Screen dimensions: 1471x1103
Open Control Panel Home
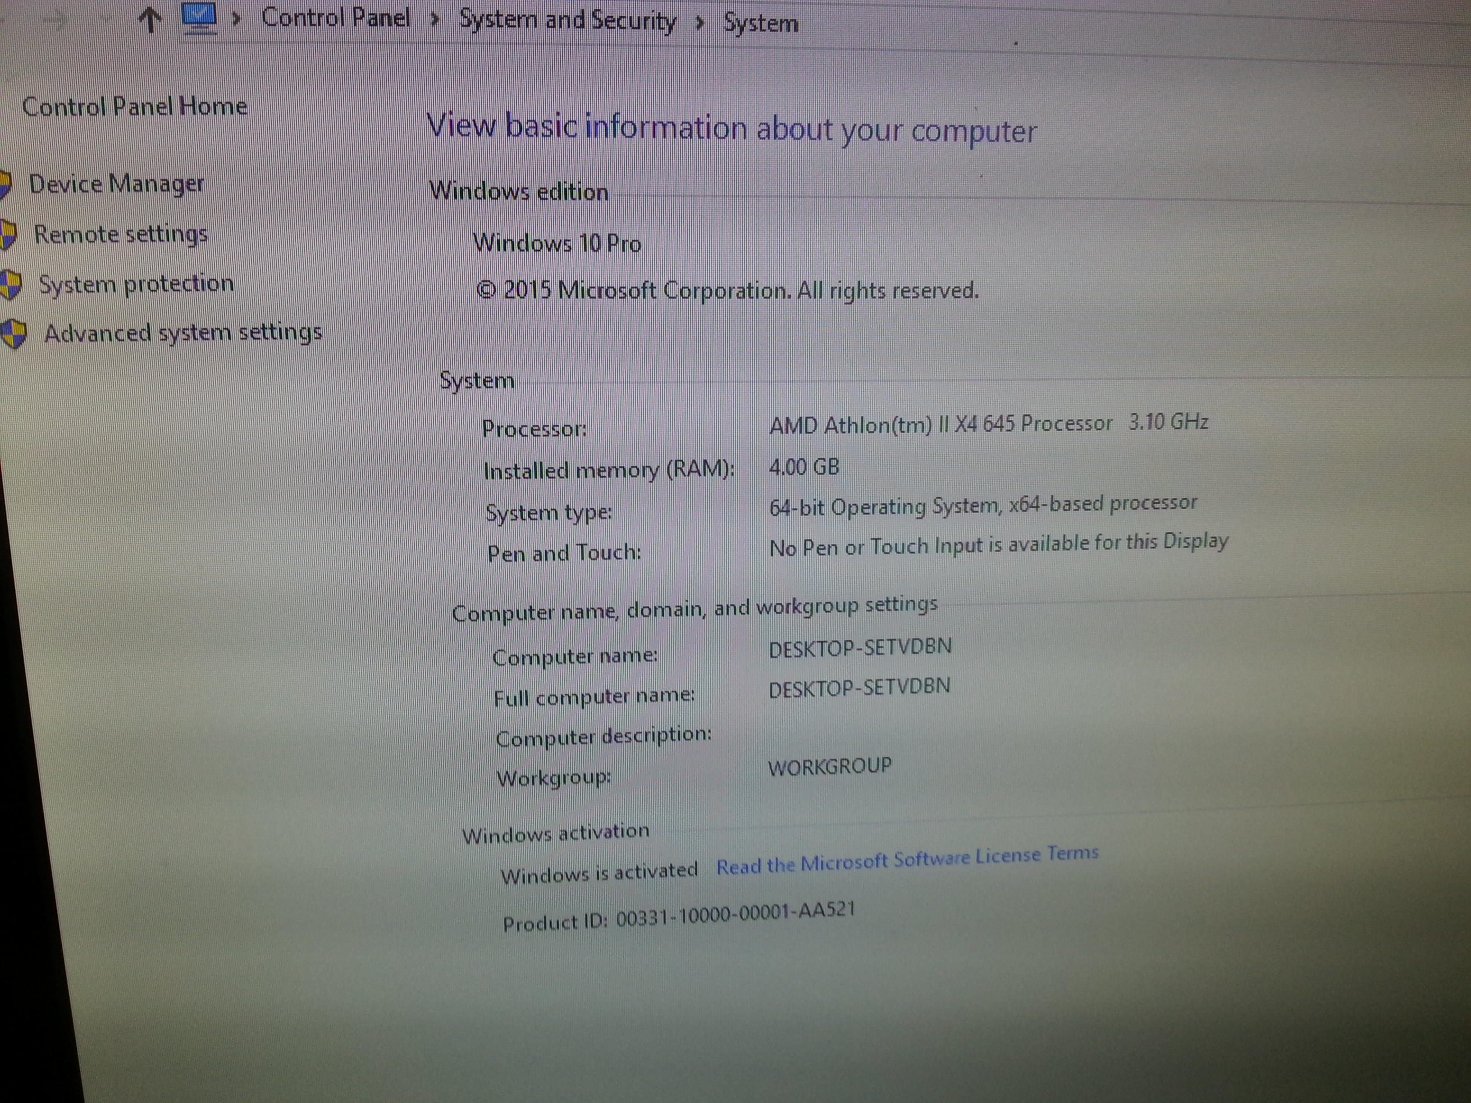point(135,106)
